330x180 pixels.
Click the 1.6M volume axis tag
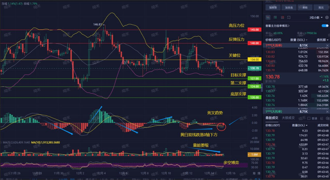click(255, 154)
